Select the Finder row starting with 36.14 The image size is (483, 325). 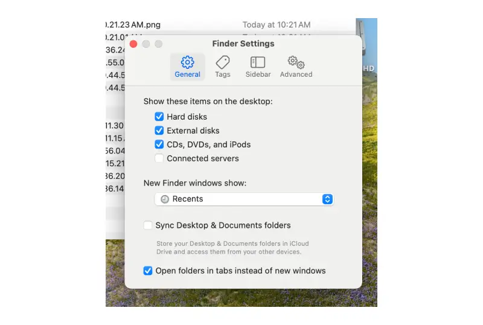point(115,188)
